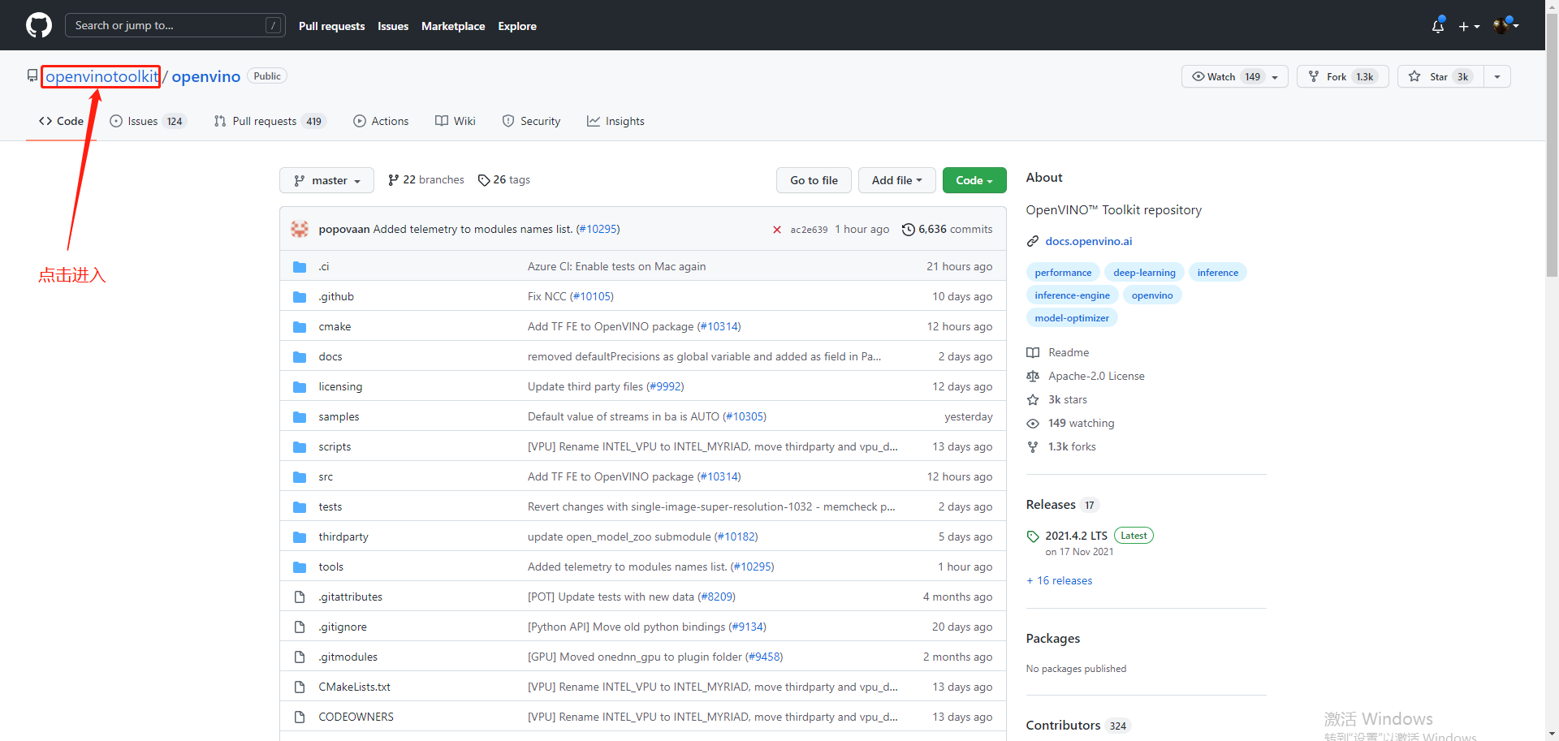Open the docs.openvino.ai link
Screen dimensions: 1559x741
pos(1089,241)
